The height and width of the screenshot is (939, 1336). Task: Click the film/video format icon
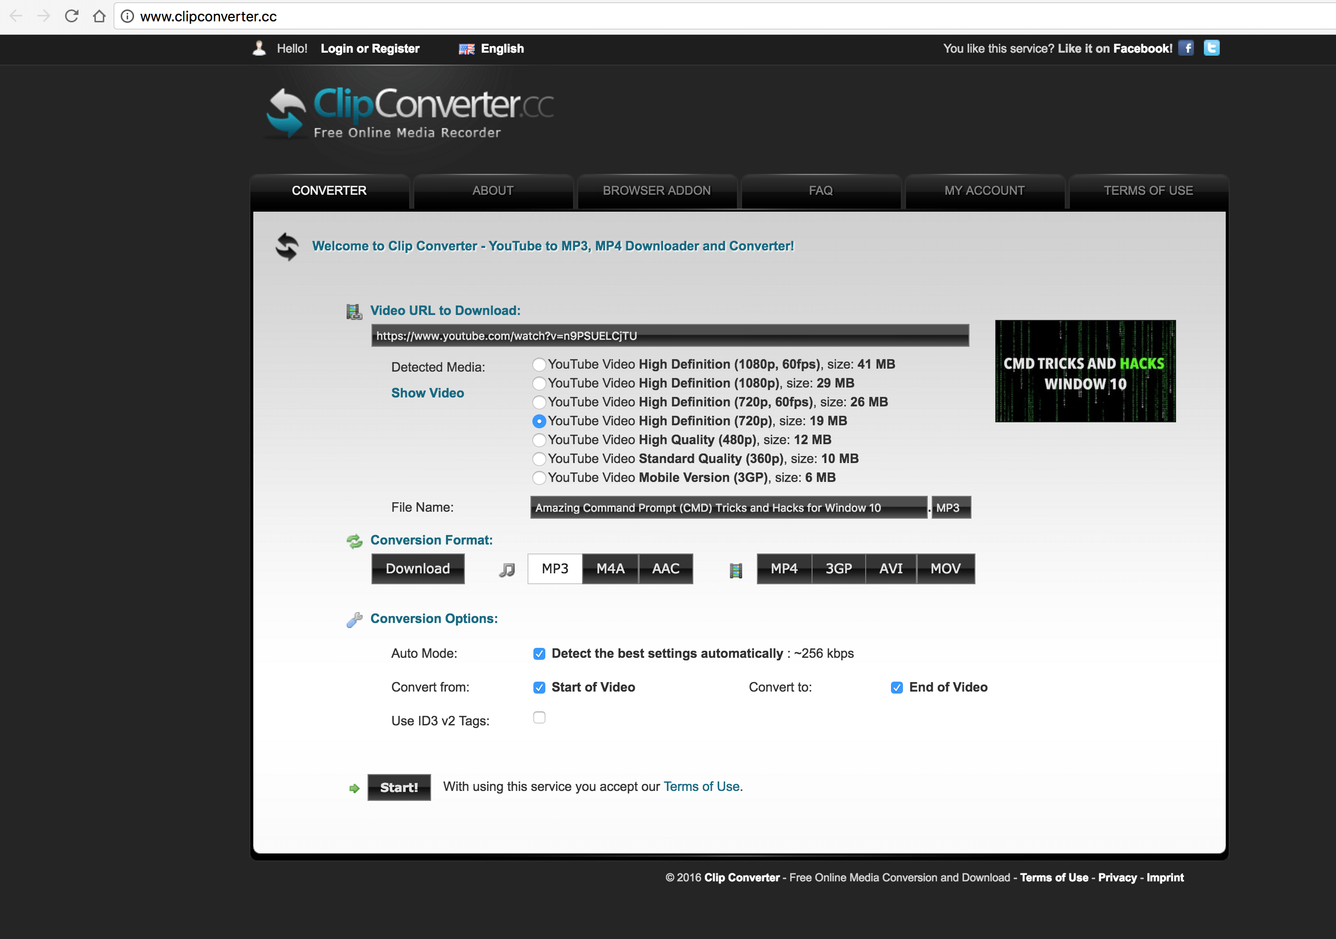[x=736, y=568]
